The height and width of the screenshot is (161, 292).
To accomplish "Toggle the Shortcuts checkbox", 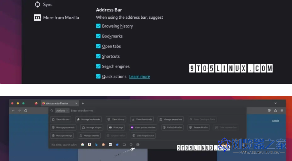I will (x=98, y=56).
